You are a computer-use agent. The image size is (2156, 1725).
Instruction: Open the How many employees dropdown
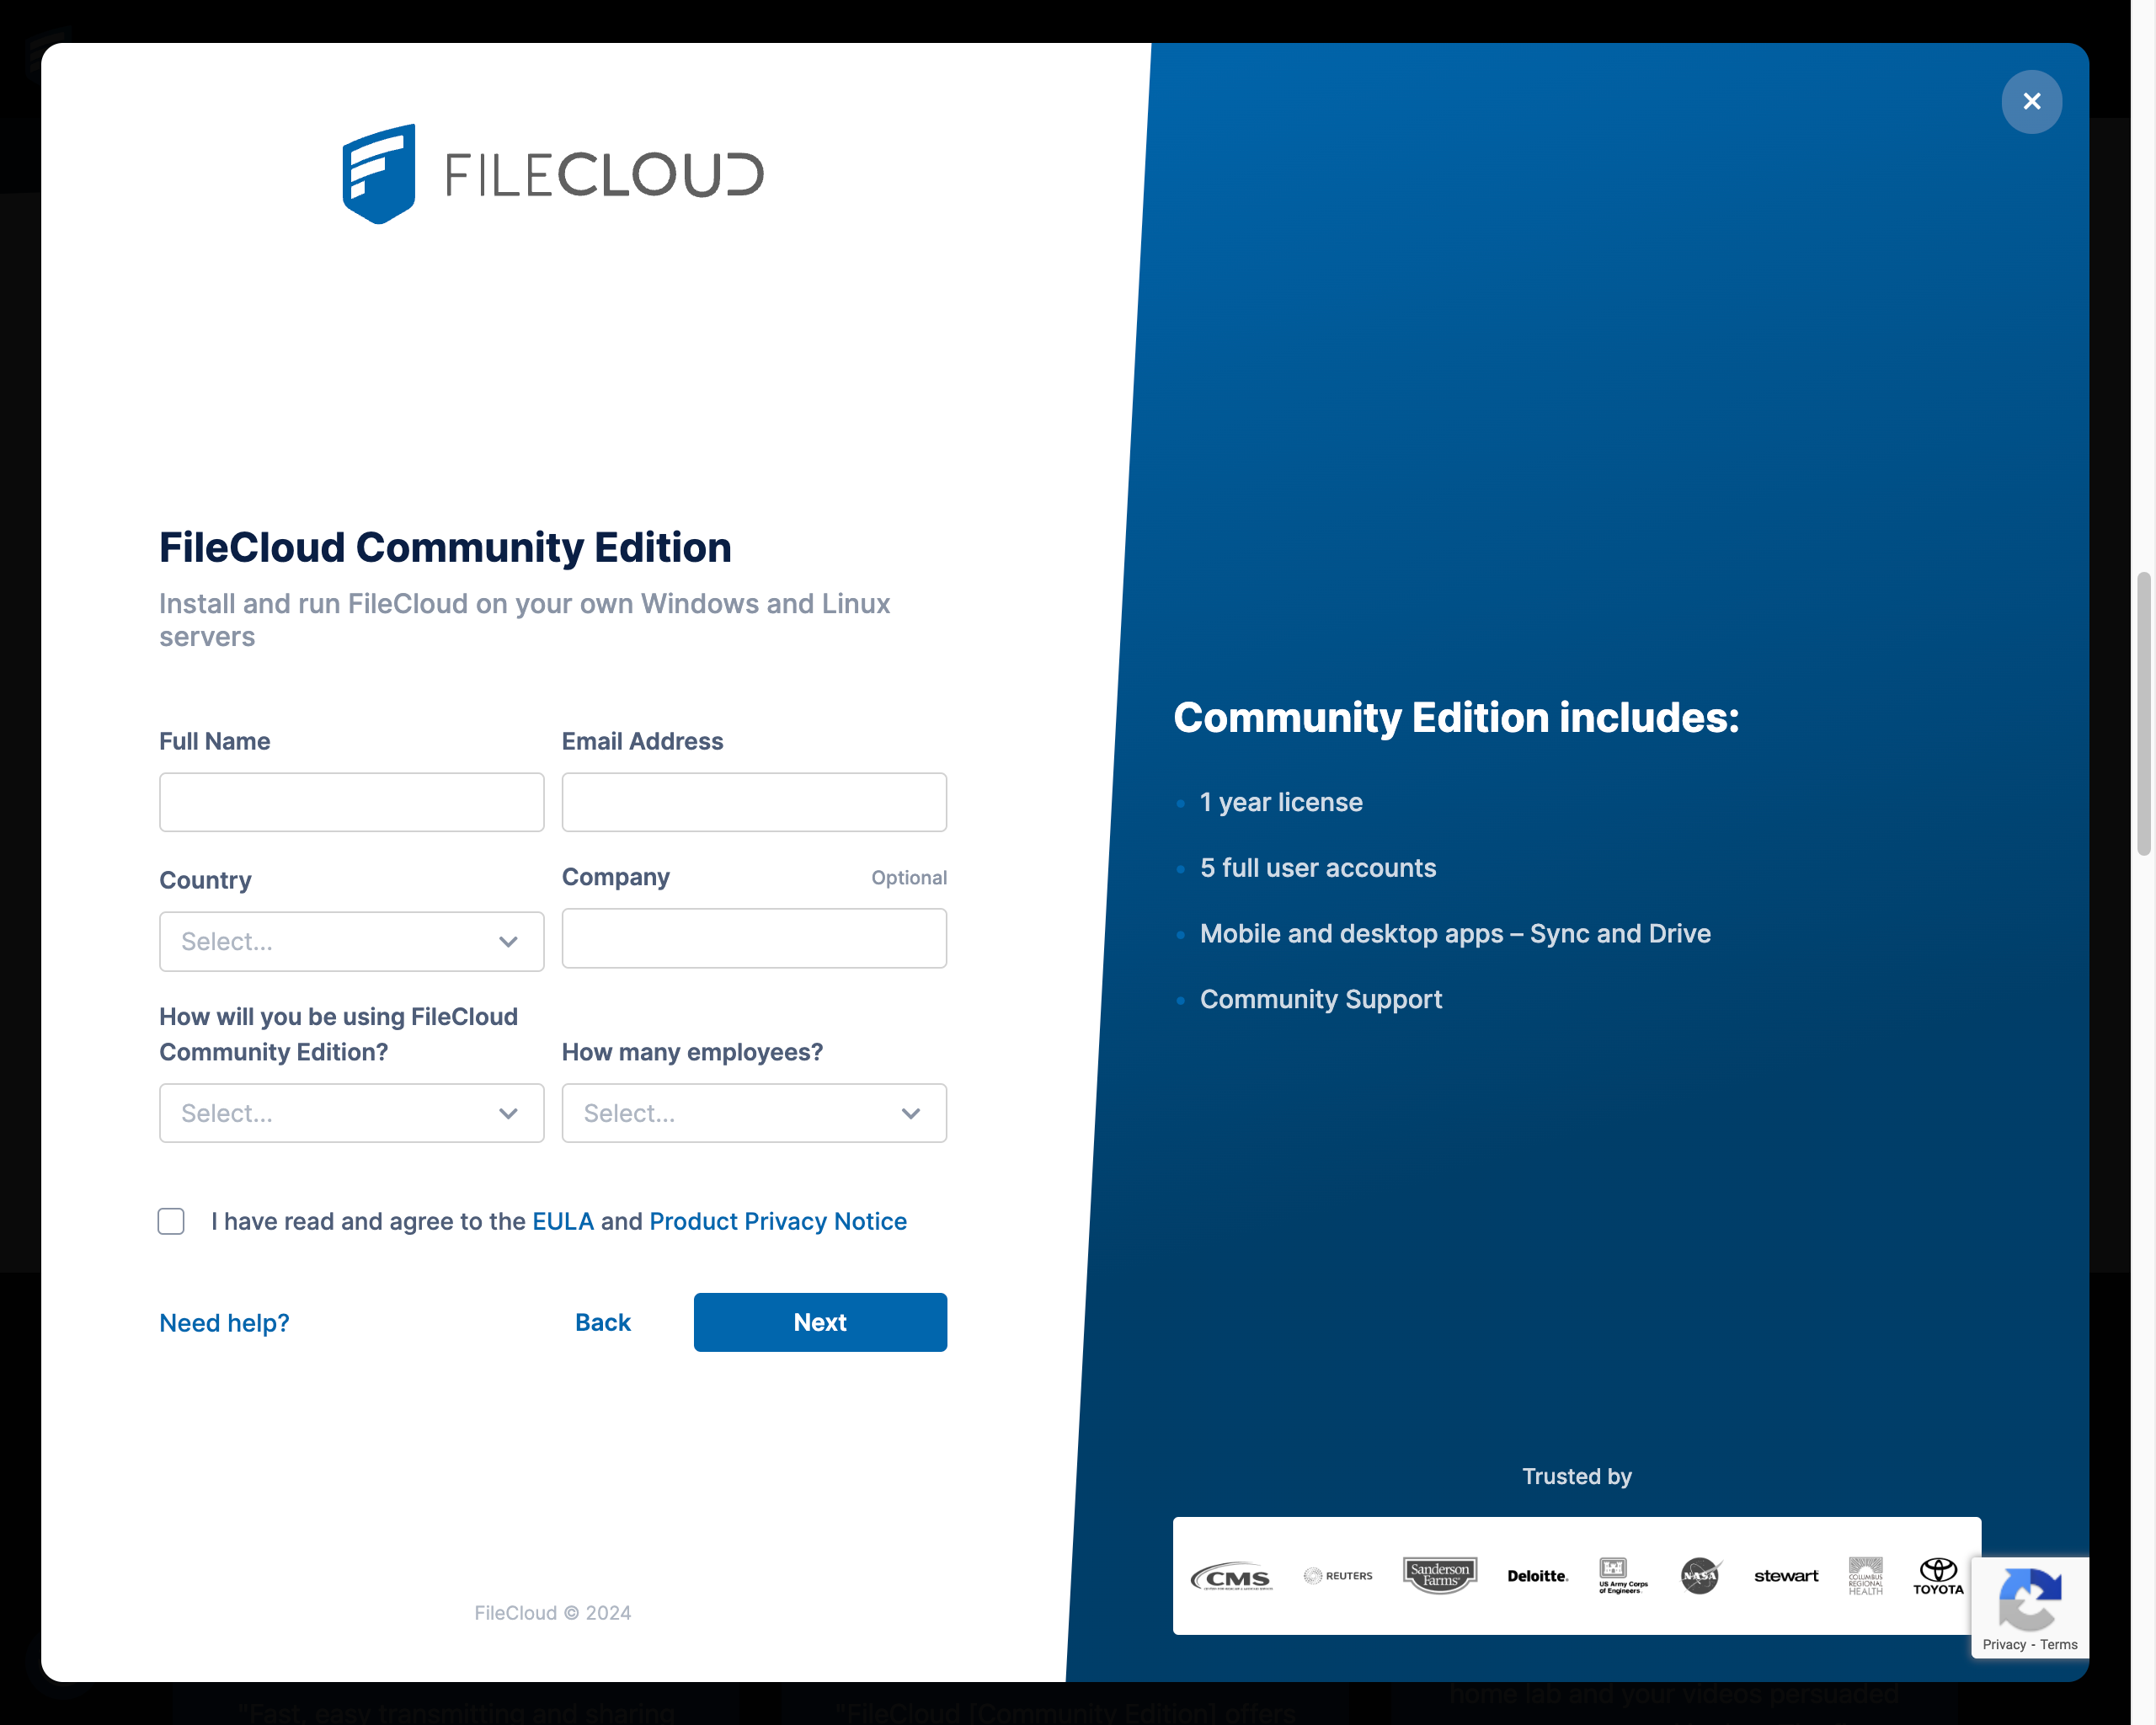(x=753, y=1113)
